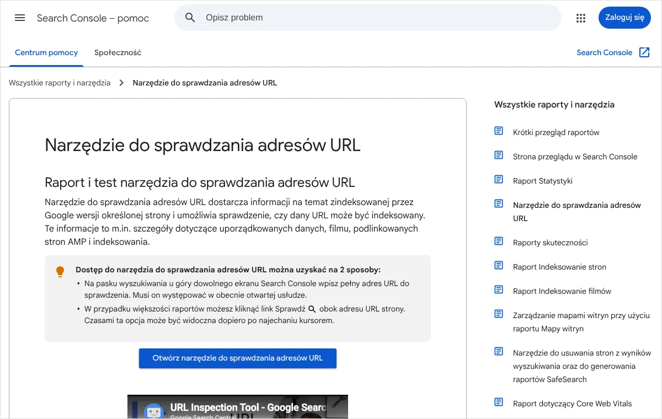662x419 pixels.
Task: Click the document icon beside Krótki przegląd raportów
Action: (499, 131)
